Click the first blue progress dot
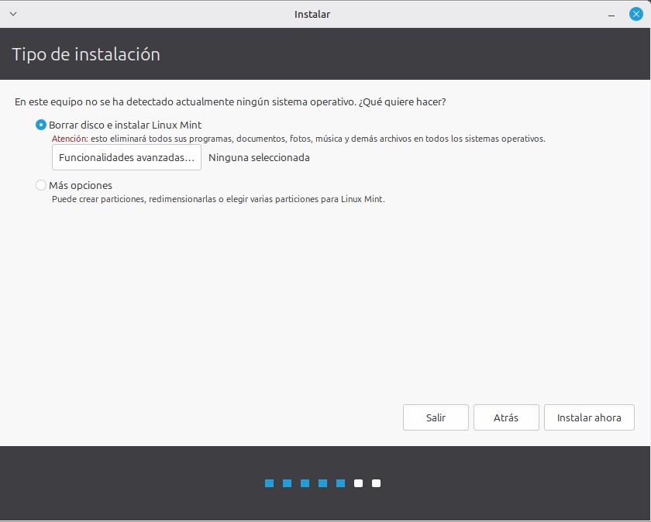 tap(270, 483)
